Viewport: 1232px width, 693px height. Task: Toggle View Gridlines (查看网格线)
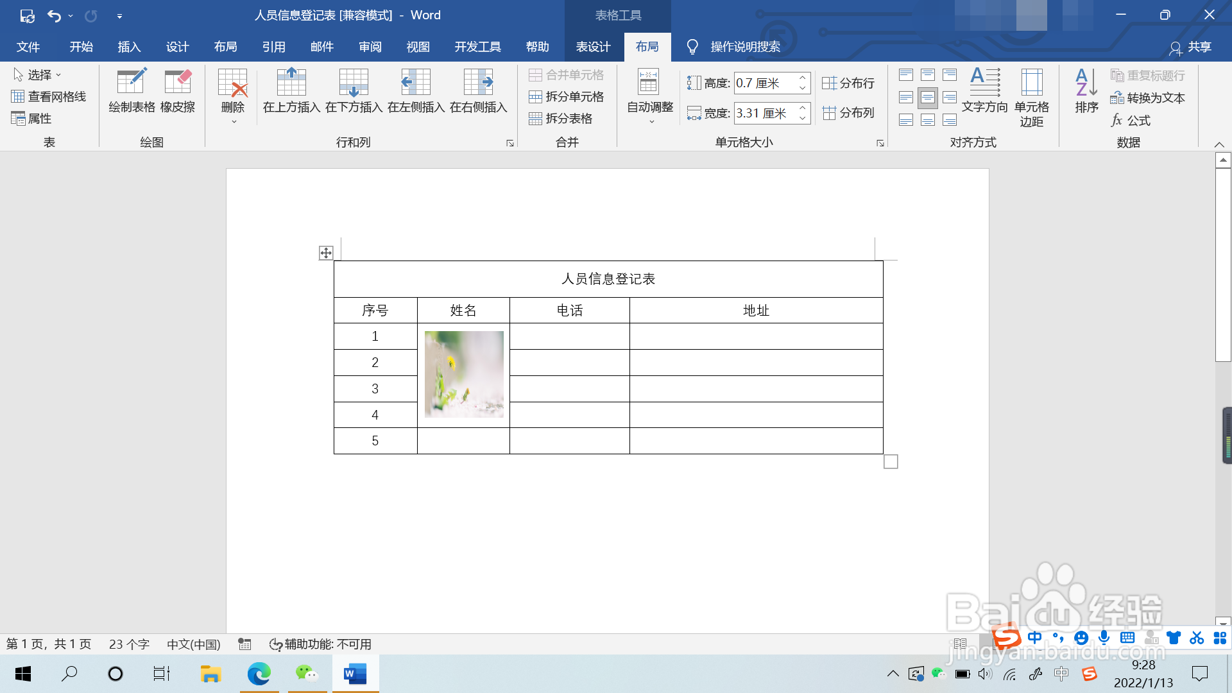[x=49, y=97]
